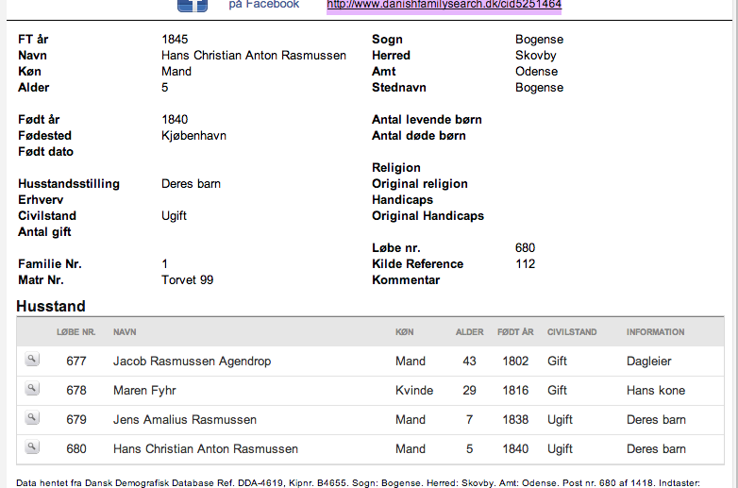738x488 pixels.
Task: Click Hans Christian Anton Rasmussen table row
Action: tap(370, 449)
